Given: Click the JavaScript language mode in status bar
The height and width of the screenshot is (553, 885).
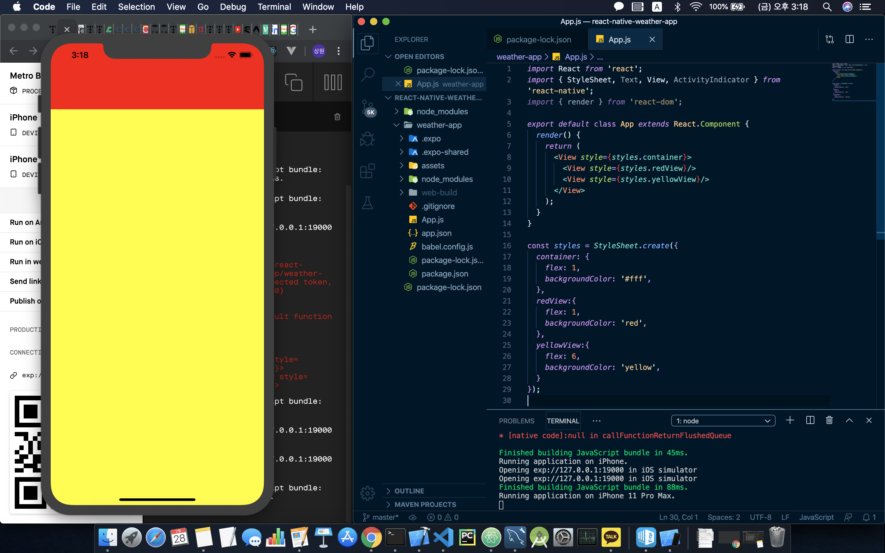Looking at the screenshot, I should tap(816, 517).
